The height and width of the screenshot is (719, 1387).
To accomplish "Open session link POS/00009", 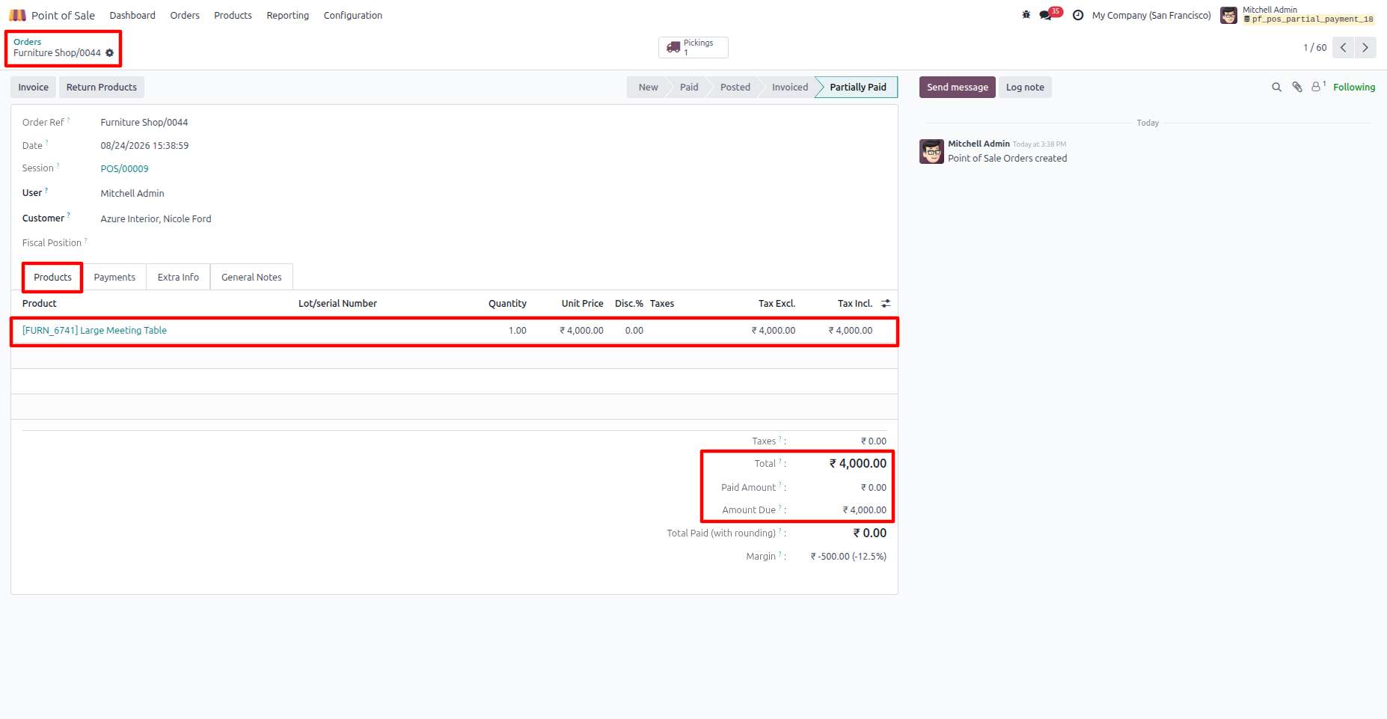I will (x=124, y=169).
